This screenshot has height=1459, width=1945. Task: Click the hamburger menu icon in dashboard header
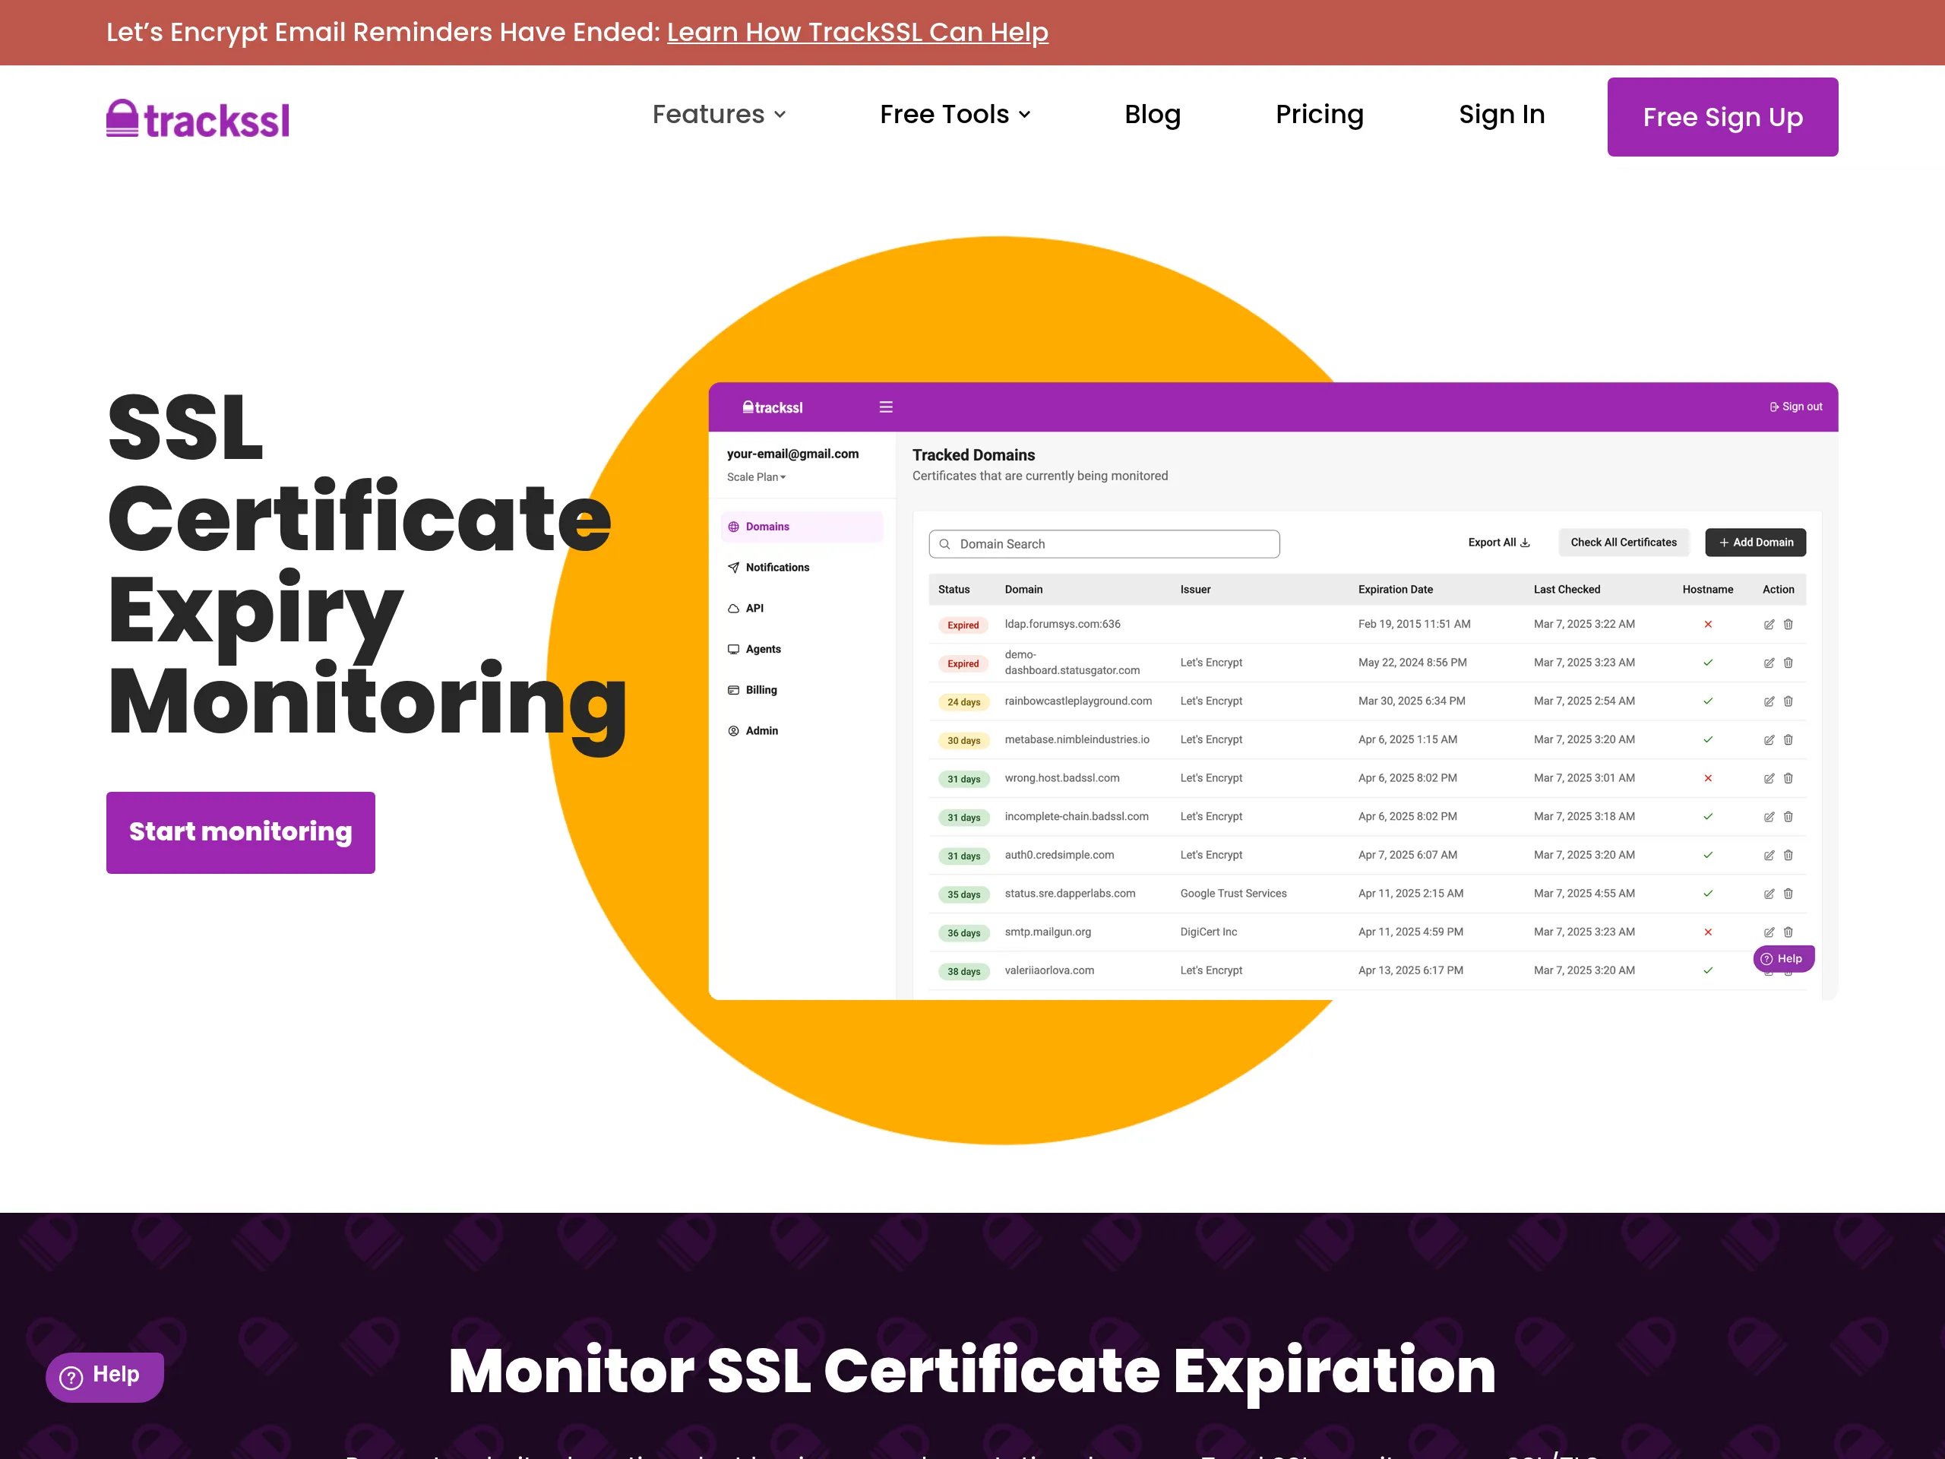click(x=885, y=407)
